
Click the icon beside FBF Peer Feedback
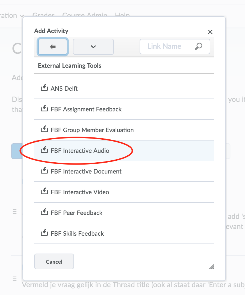tap(43, 212)
